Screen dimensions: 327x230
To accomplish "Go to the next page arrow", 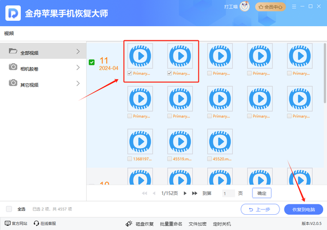I will click(x=185, y=193).
